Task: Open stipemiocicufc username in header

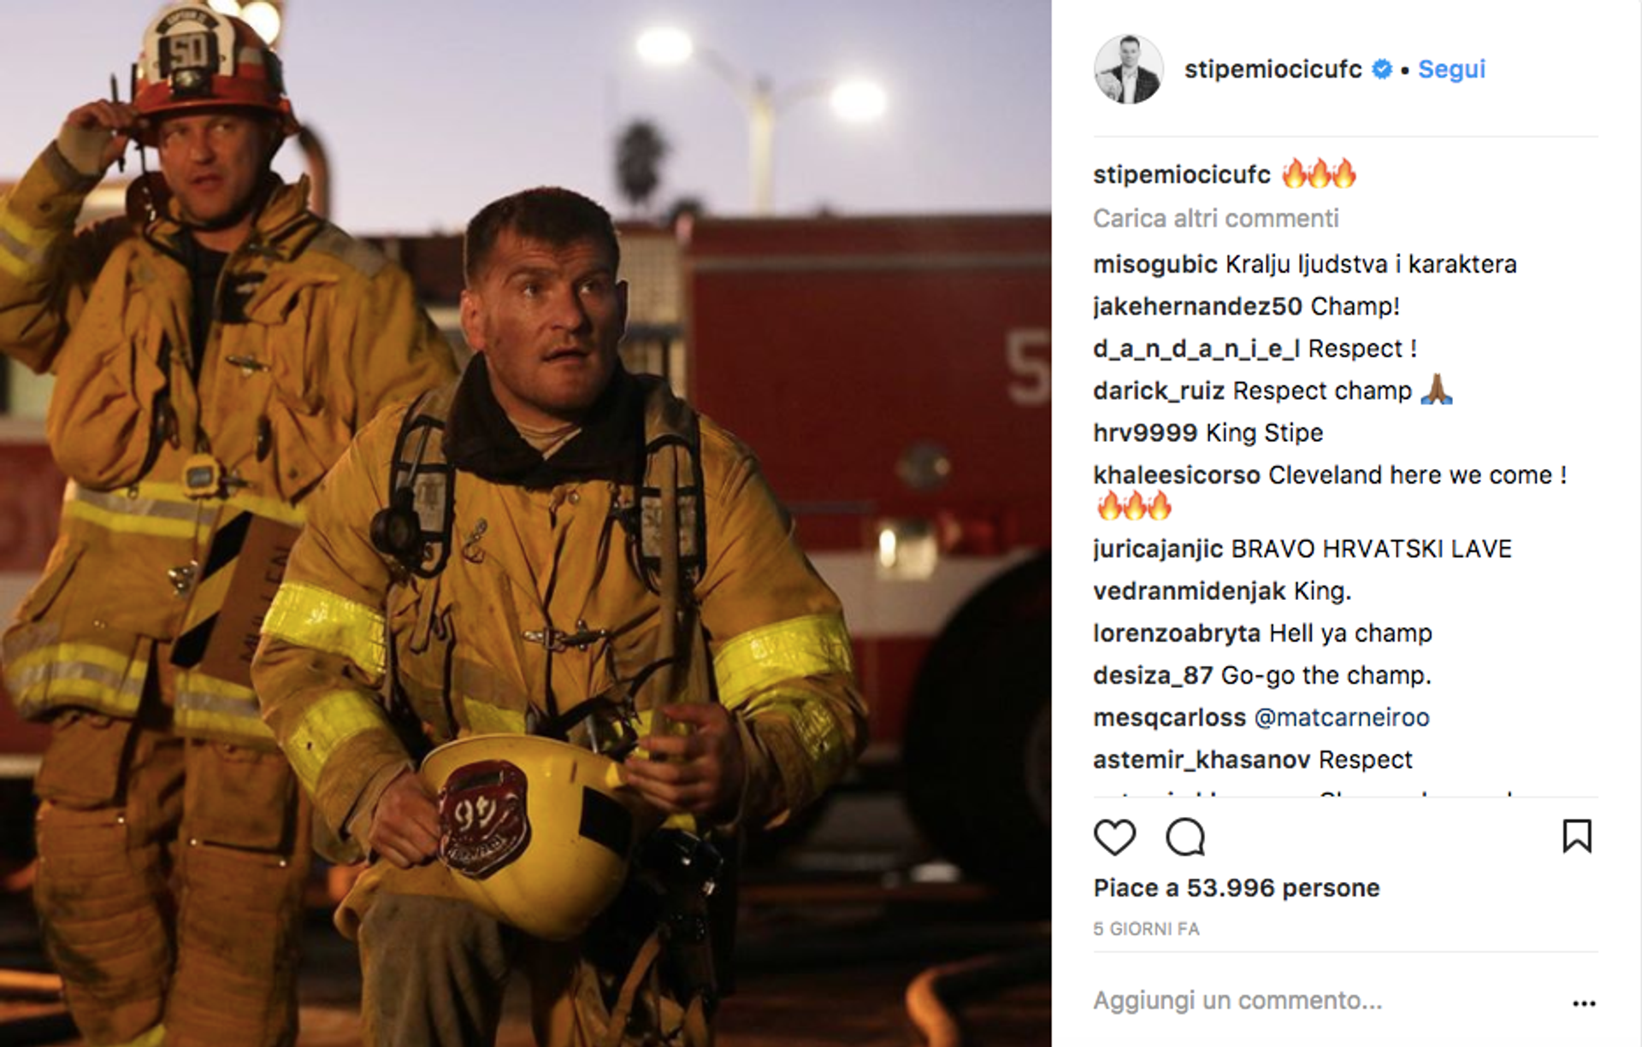Action: pos(1273,69)
